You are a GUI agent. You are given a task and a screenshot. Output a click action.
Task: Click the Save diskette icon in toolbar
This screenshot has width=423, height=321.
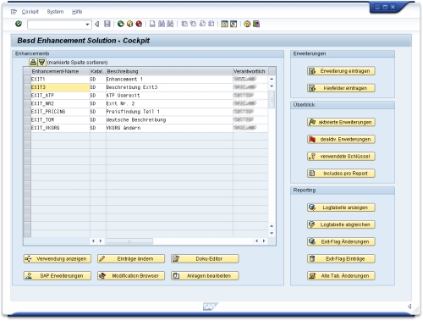click(107, 24)
